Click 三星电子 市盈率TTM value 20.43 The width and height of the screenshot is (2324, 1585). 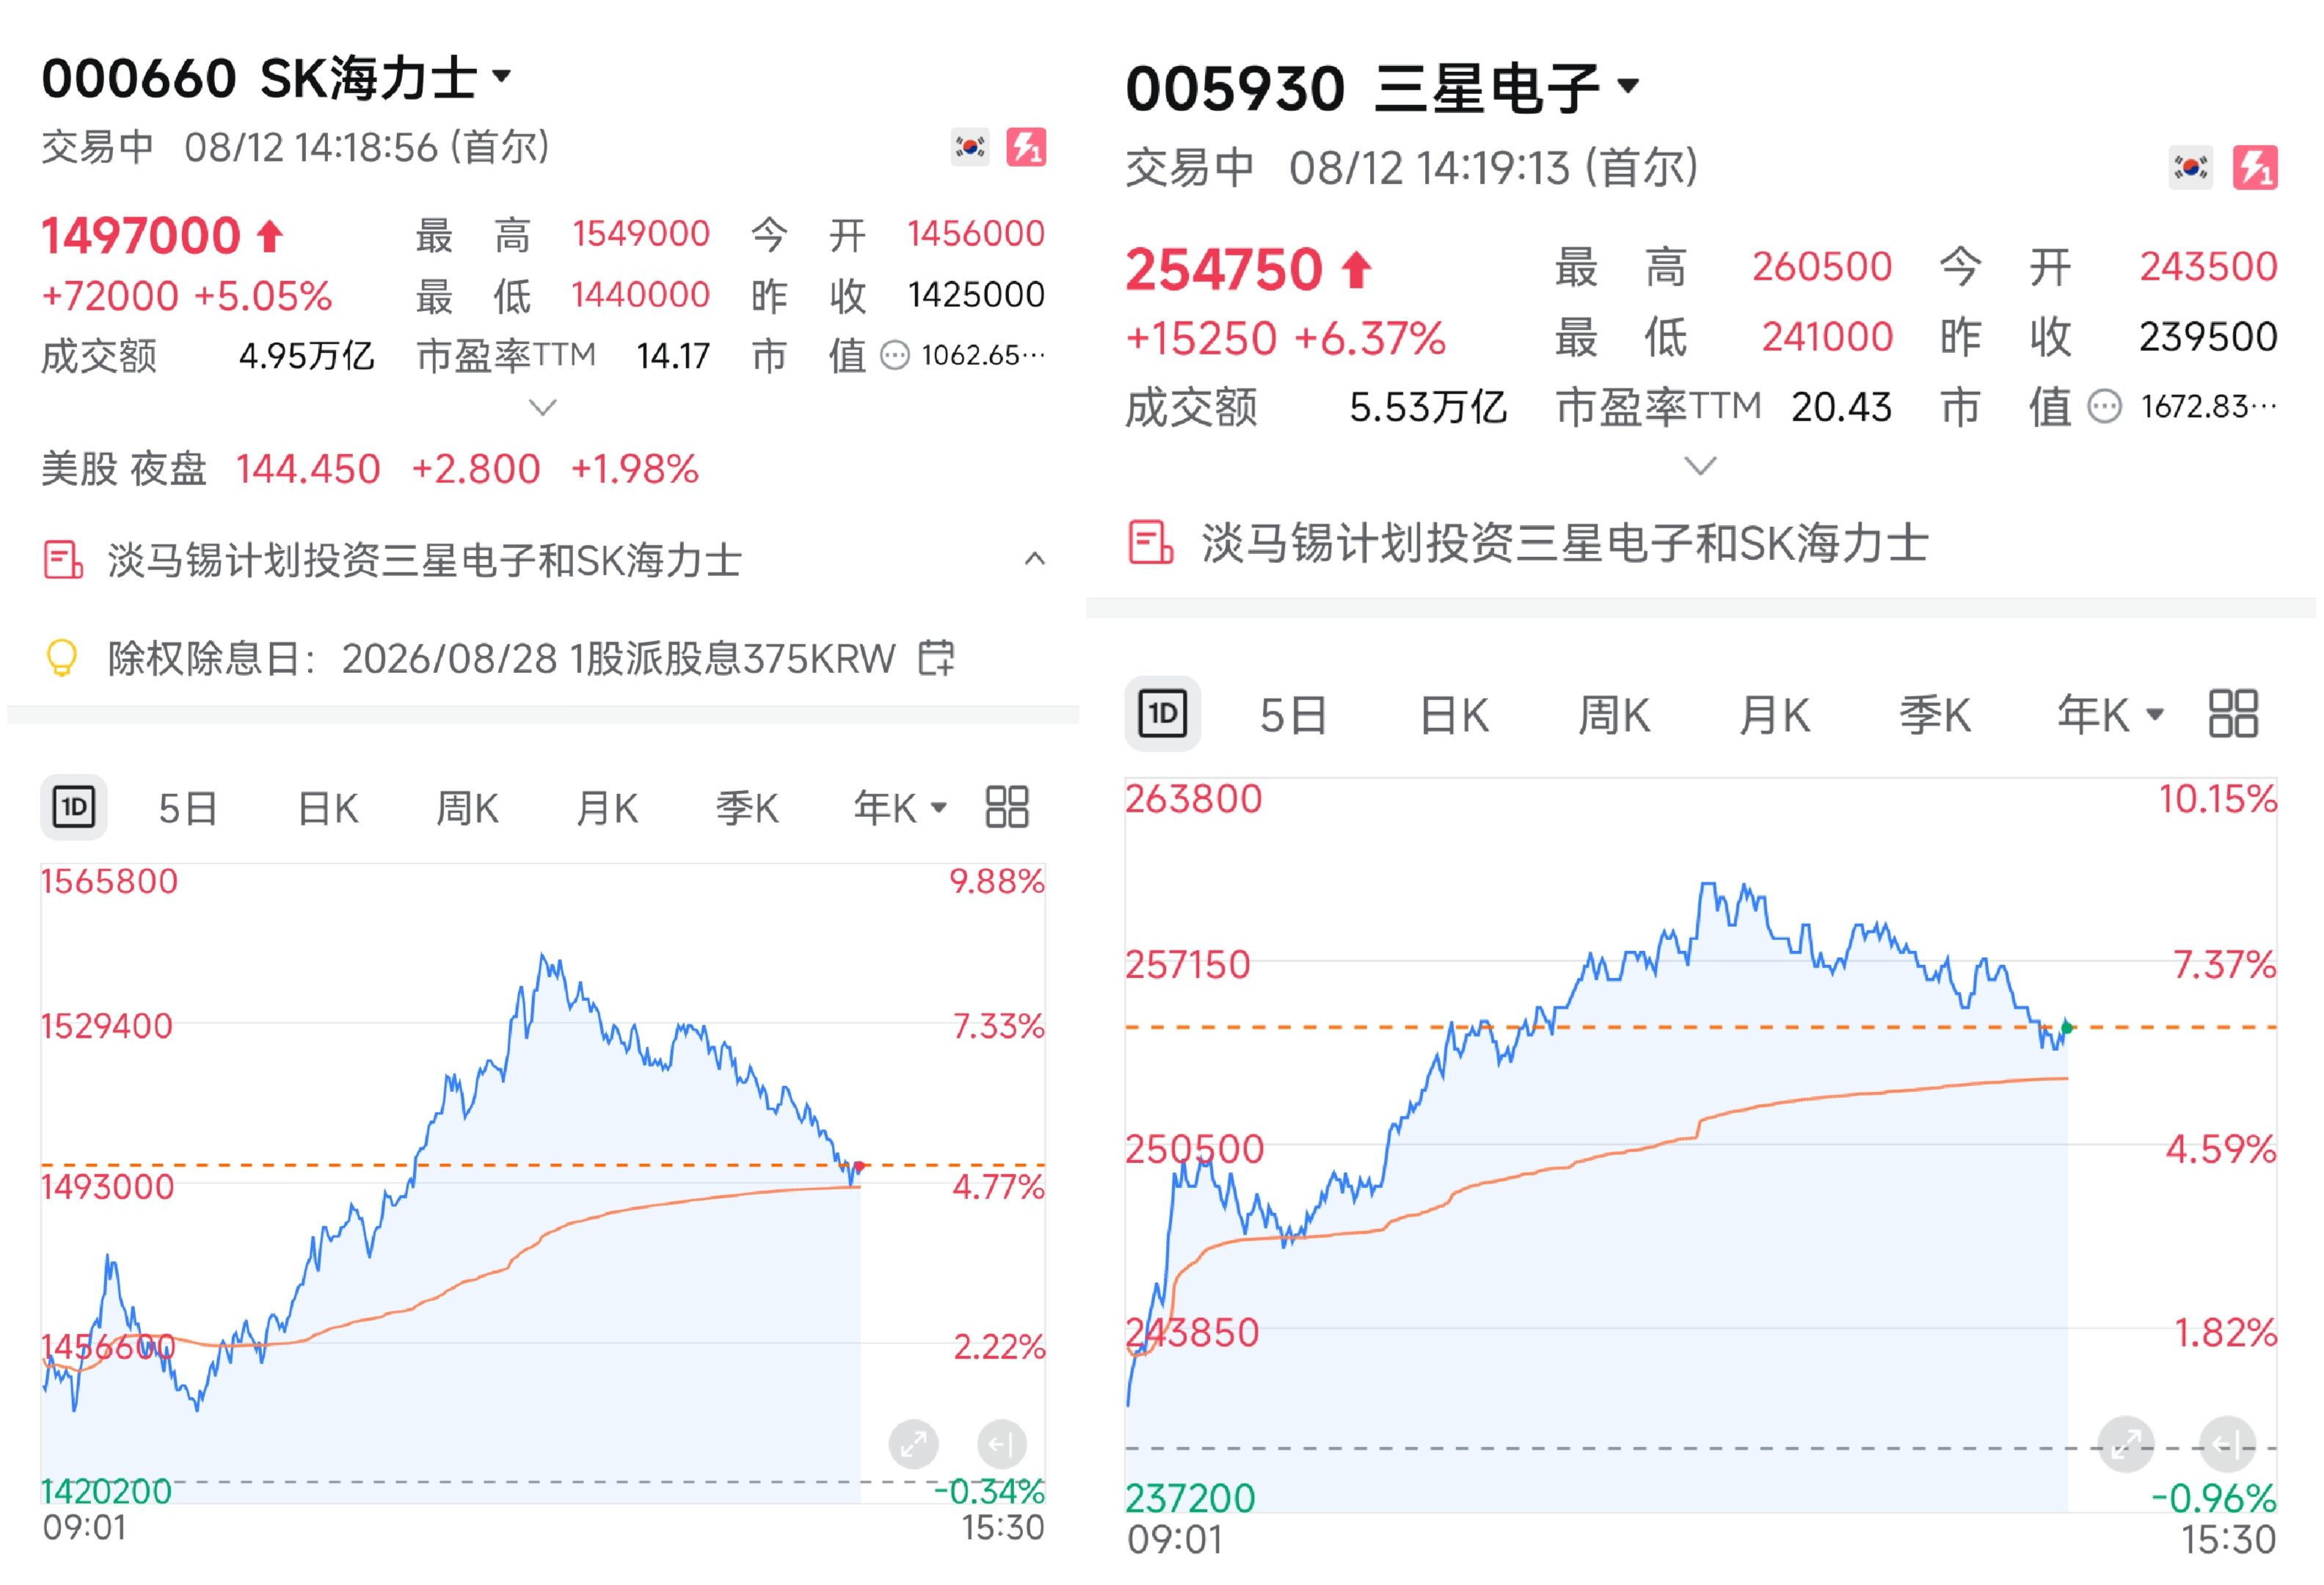(1841, 407)
